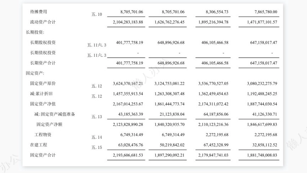
Task: Select the 减:固定资产减值准备 row label
Action: (55, 114)
